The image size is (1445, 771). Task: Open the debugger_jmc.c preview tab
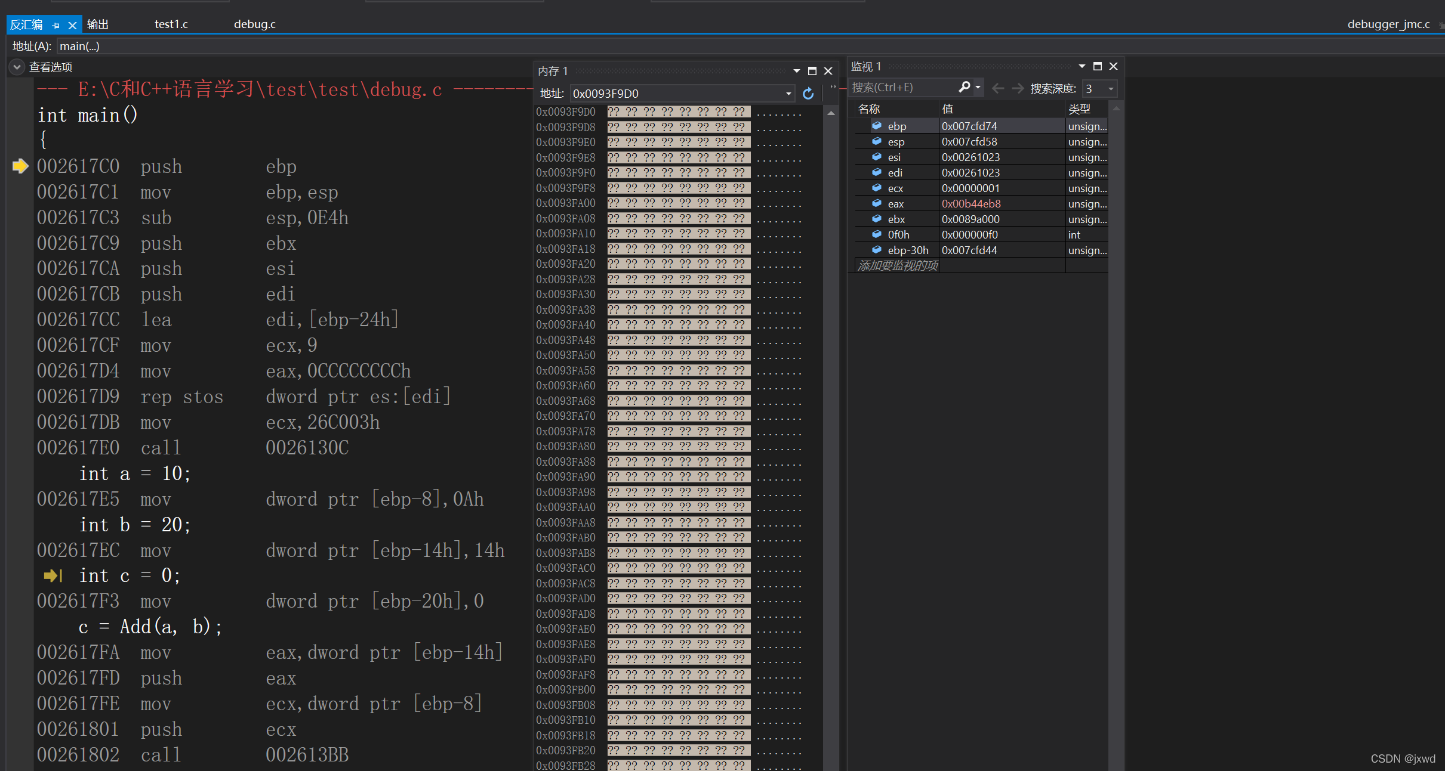coord(1388,24)
